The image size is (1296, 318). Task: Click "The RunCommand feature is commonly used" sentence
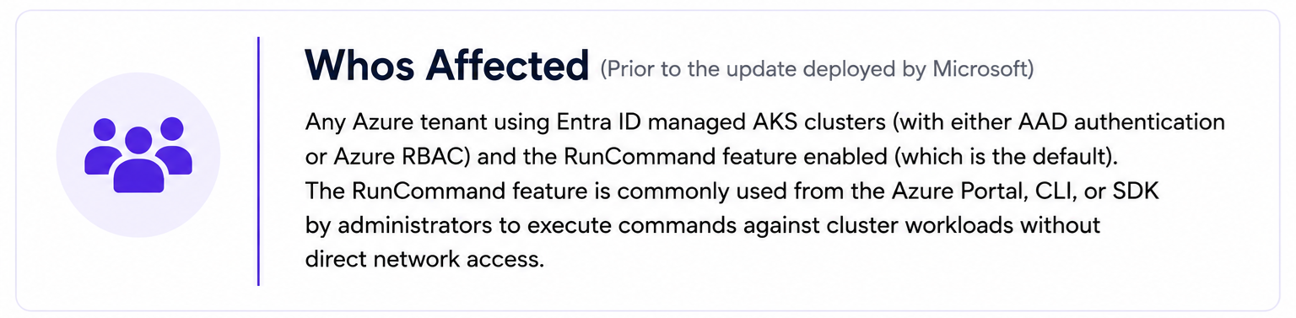click(x=546, y=191)
